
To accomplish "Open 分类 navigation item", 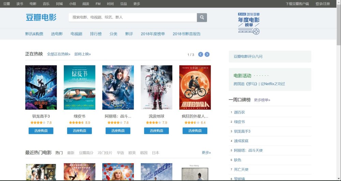I will (114, 34).
